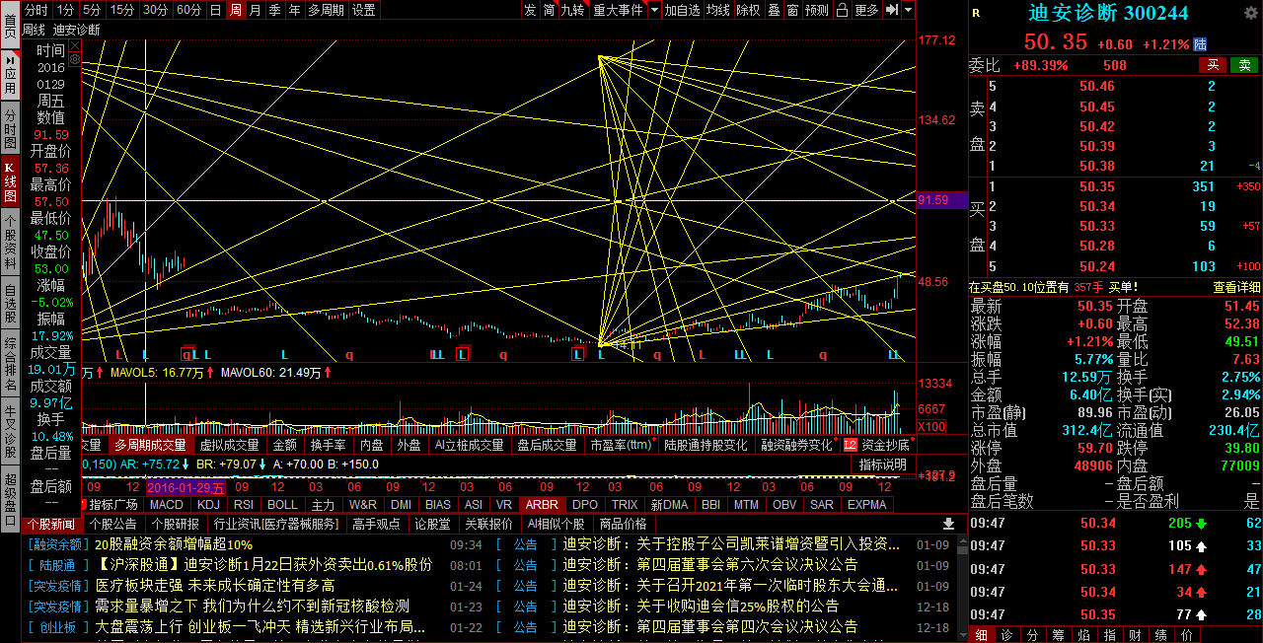This screenshot has width=1263, height=643.
Task: Open chart gear settings below 时间 label
Action: pyautogui.click(x=74, y=60)
